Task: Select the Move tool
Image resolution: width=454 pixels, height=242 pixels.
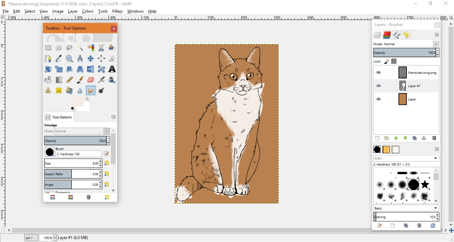Action: [91, 59]
